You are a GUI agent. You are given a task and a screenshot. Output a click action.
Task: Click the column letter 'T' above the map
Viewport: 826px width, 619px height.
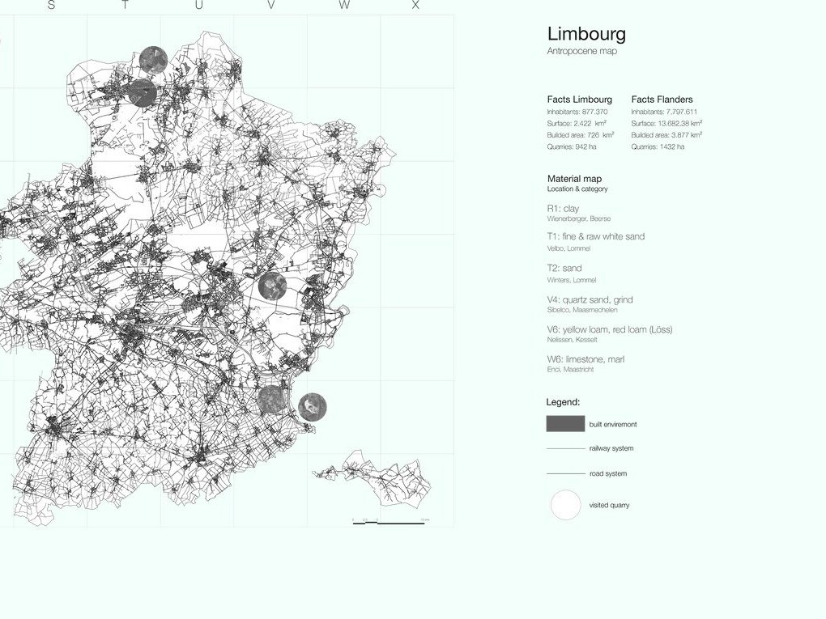click(x=125, y=5)
